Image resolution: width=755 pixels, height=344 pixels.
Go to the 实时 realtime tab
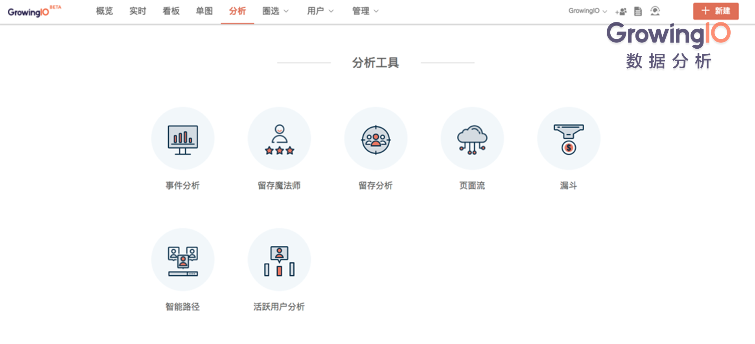pos(138,11)
